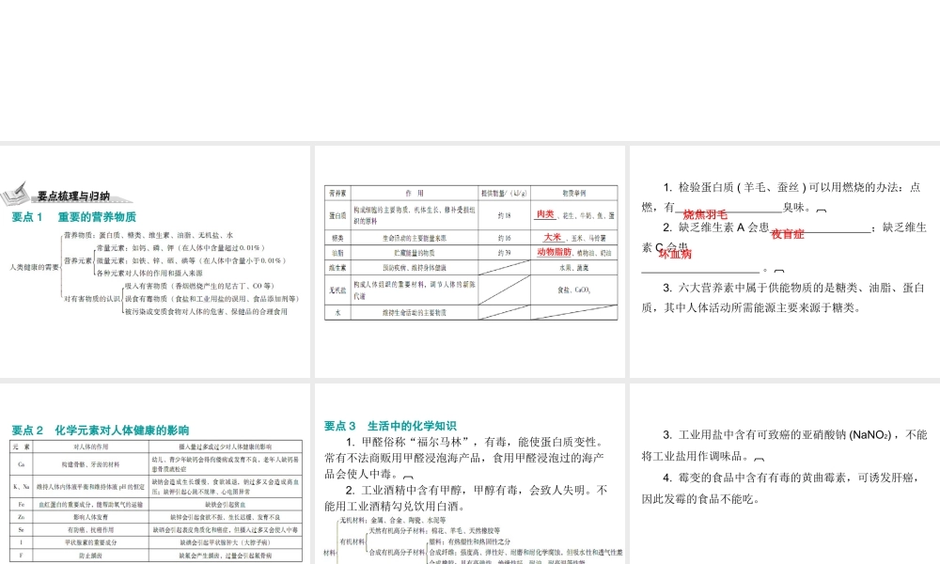Click the heading 要点2 化学元素对人体健康的影响
The image size is (940, 564).
pos(101,430)
